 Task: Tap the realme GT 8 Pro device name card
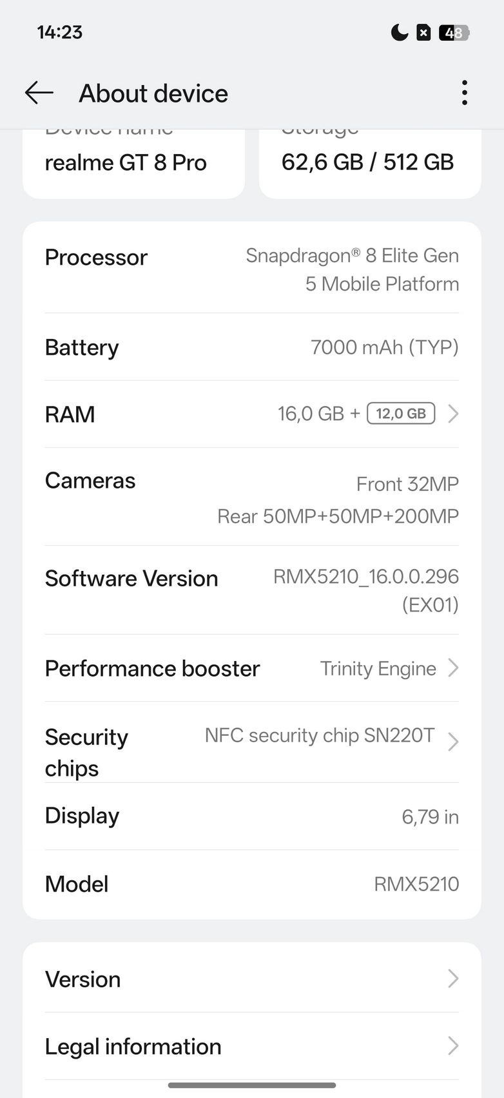click(x=133, y=163)
